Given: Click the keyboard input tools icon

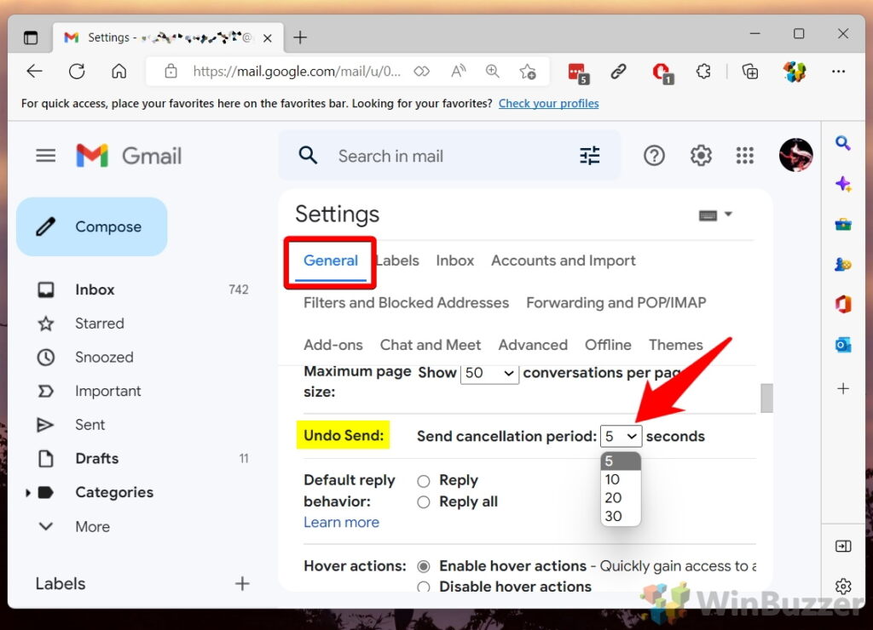Looking at the screenshot, I should point(708,214).
